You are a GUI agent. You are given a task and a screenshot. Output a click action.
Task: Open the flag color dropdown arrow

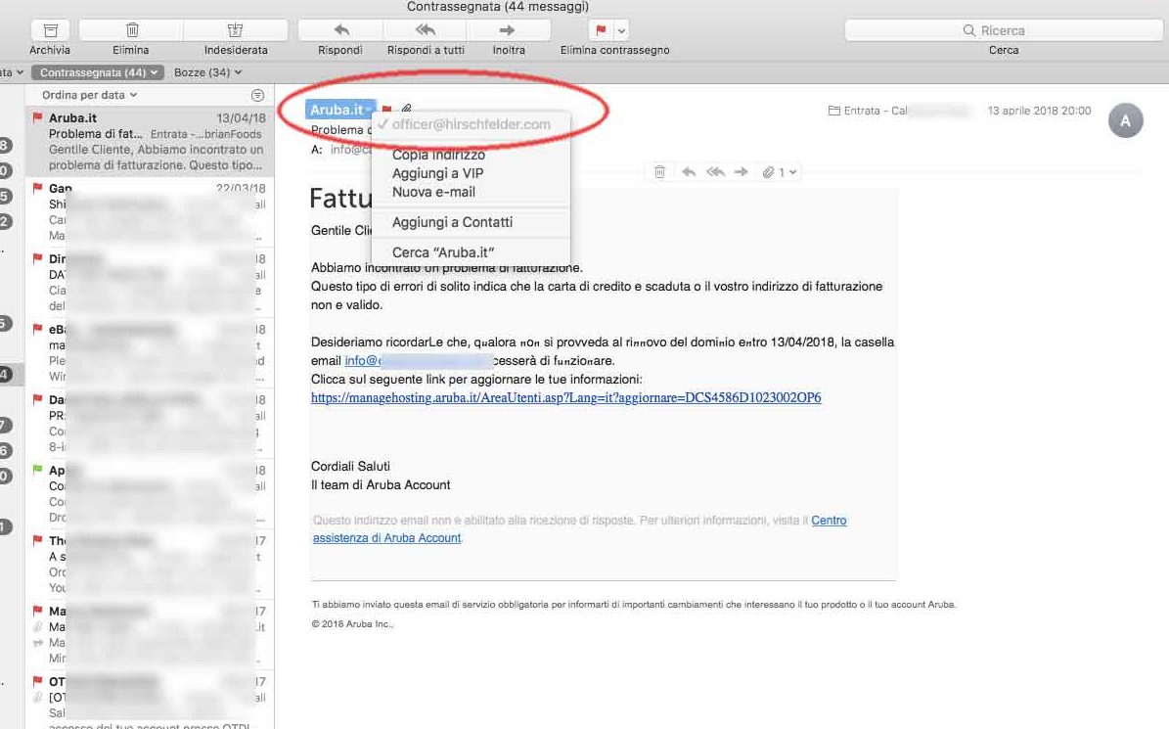click(x=621, y=30)
